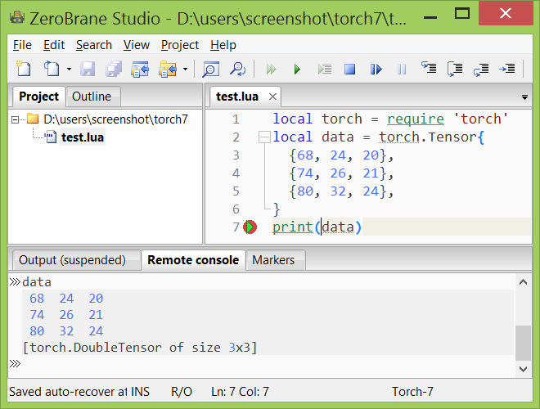Click the 'data' command in the console
This screenshot has height=409, width=540.
[x=37, y=282]
